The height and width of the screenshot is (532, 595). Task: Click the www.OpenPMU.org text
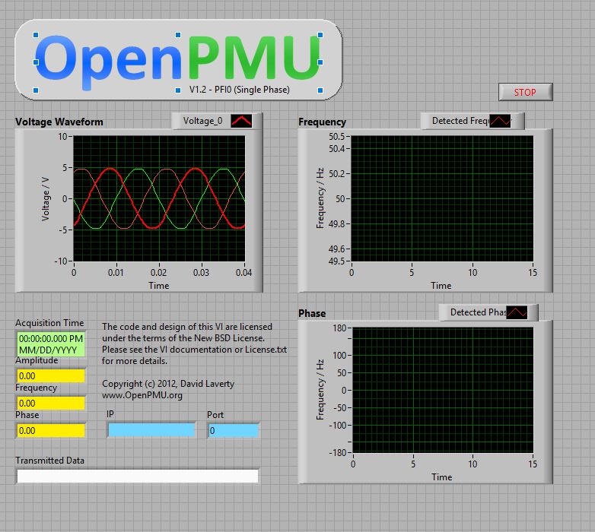coord(142,395)
